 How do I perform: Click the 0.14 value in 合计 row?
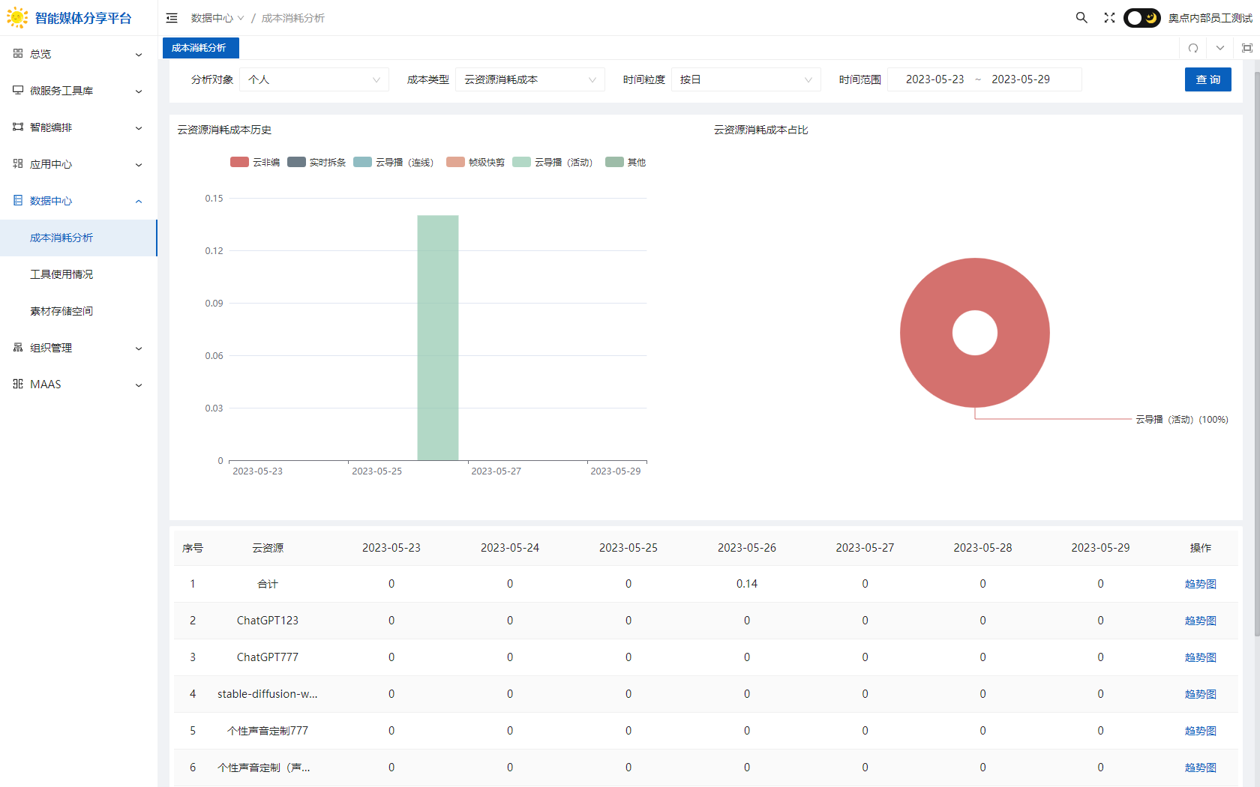746,584
